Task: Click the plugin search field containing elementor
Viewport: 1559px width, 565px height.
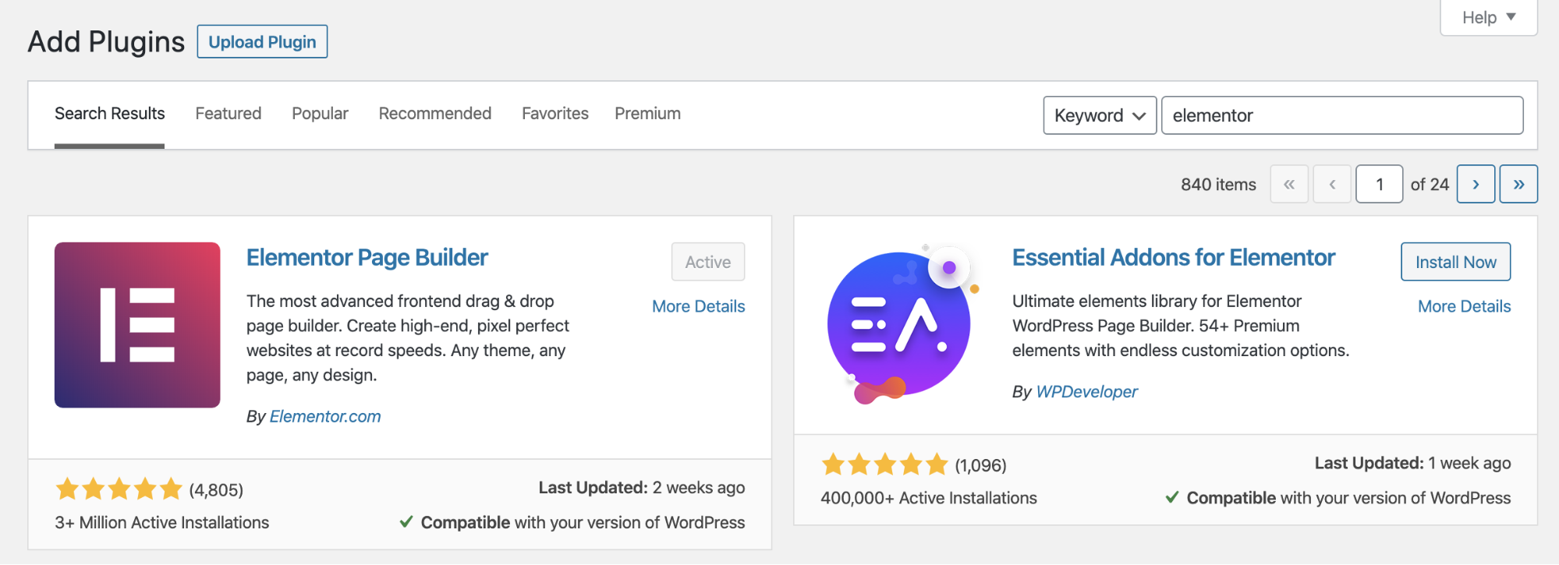Action: coord(1342,115)
